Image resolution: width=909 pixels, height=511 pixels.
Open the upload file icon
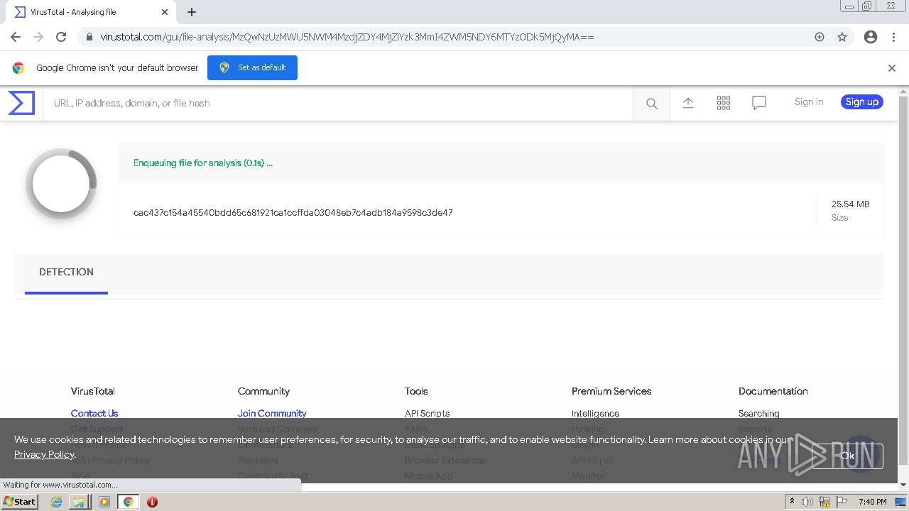[688, 103]
